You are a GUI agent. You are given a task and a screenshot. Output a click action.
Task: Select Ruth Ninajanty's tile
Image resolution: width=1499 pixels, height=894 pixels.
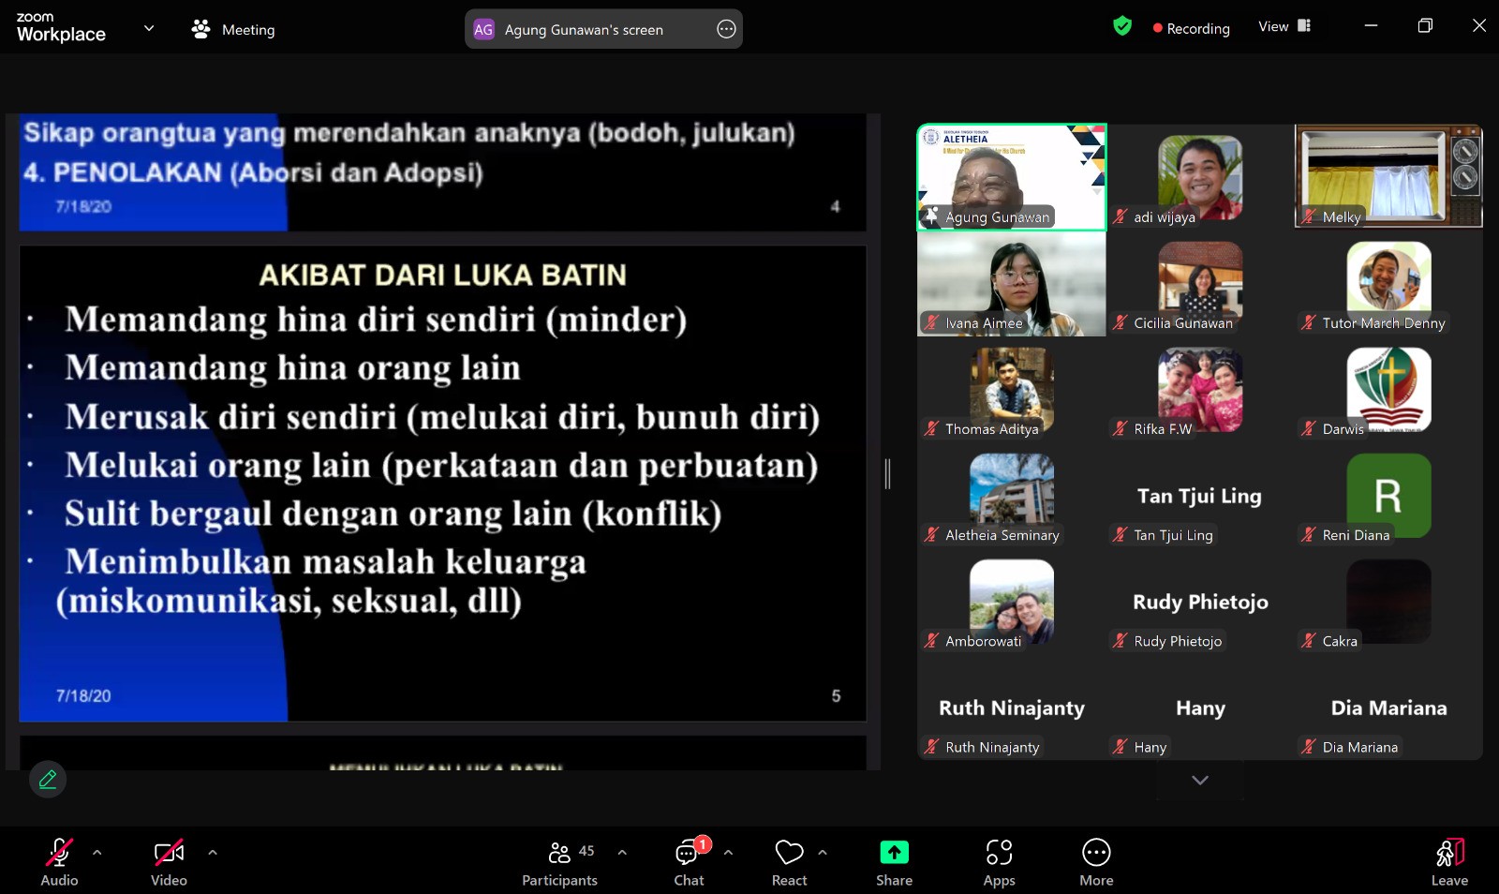[1012, 708]
